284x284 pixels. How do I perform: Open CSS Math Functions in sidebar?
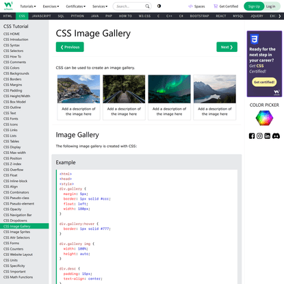click(24, 277)
